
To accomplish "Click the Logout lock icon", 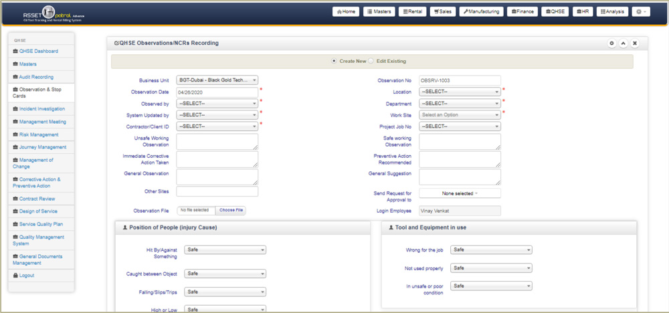I will click(15, 276).
